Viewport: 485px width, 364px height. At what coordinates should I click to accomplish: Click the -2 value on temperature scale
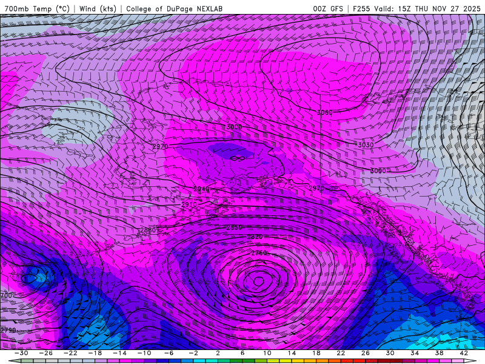pyautogui.click(x=193, y=353)
